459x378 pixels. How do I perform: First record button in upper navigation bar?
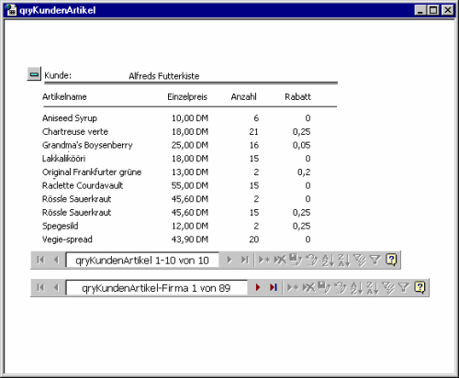pos(40,260)
